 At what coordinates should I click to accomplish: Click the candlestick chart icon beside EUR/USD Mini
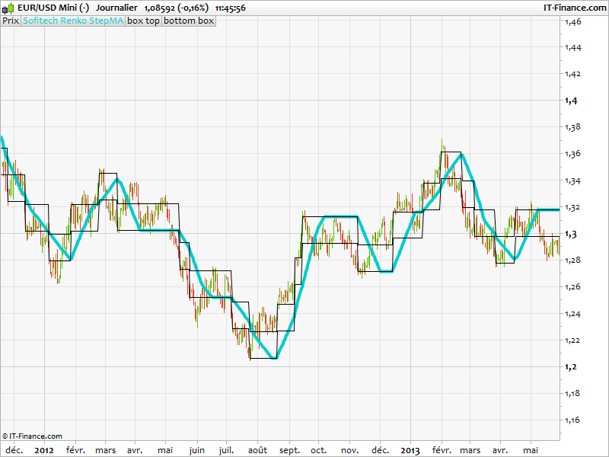(x=8, y=8)
